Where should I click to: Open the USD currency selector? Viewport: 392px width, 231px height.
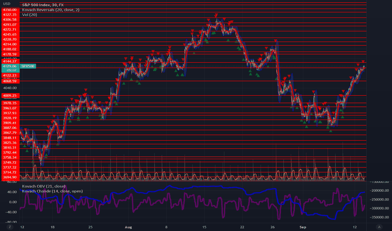point(7,4)
